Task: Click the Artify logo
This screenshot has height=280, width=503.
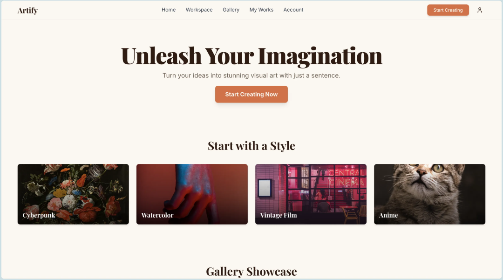Action: pos(27,11)
